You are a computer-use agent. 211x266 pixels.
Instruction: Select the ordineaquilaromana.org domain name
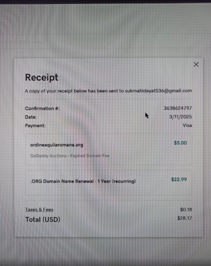[x=57, y=145]
